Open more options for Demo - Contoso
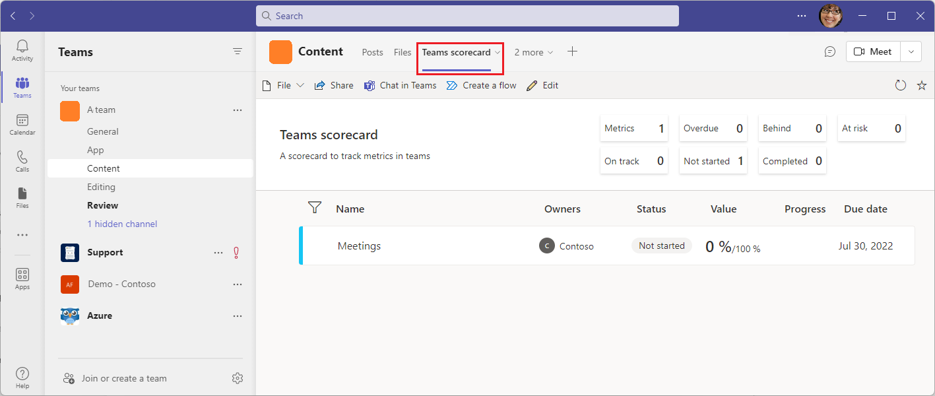Viewport: 935px width, 396px height. [238, 284]
